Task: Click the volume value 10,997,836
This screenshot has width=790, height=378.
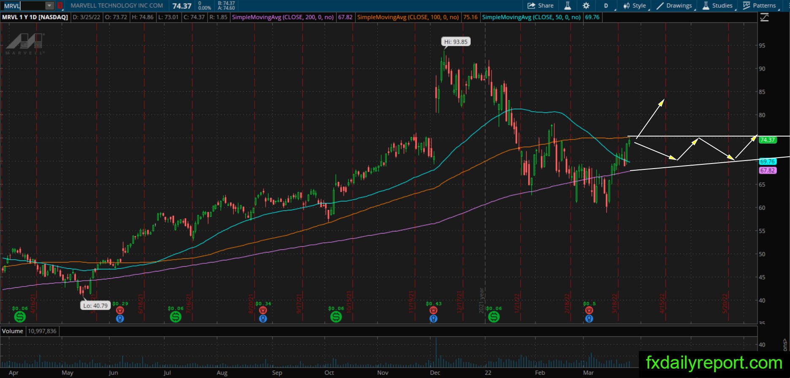Action: pos(42,331)
